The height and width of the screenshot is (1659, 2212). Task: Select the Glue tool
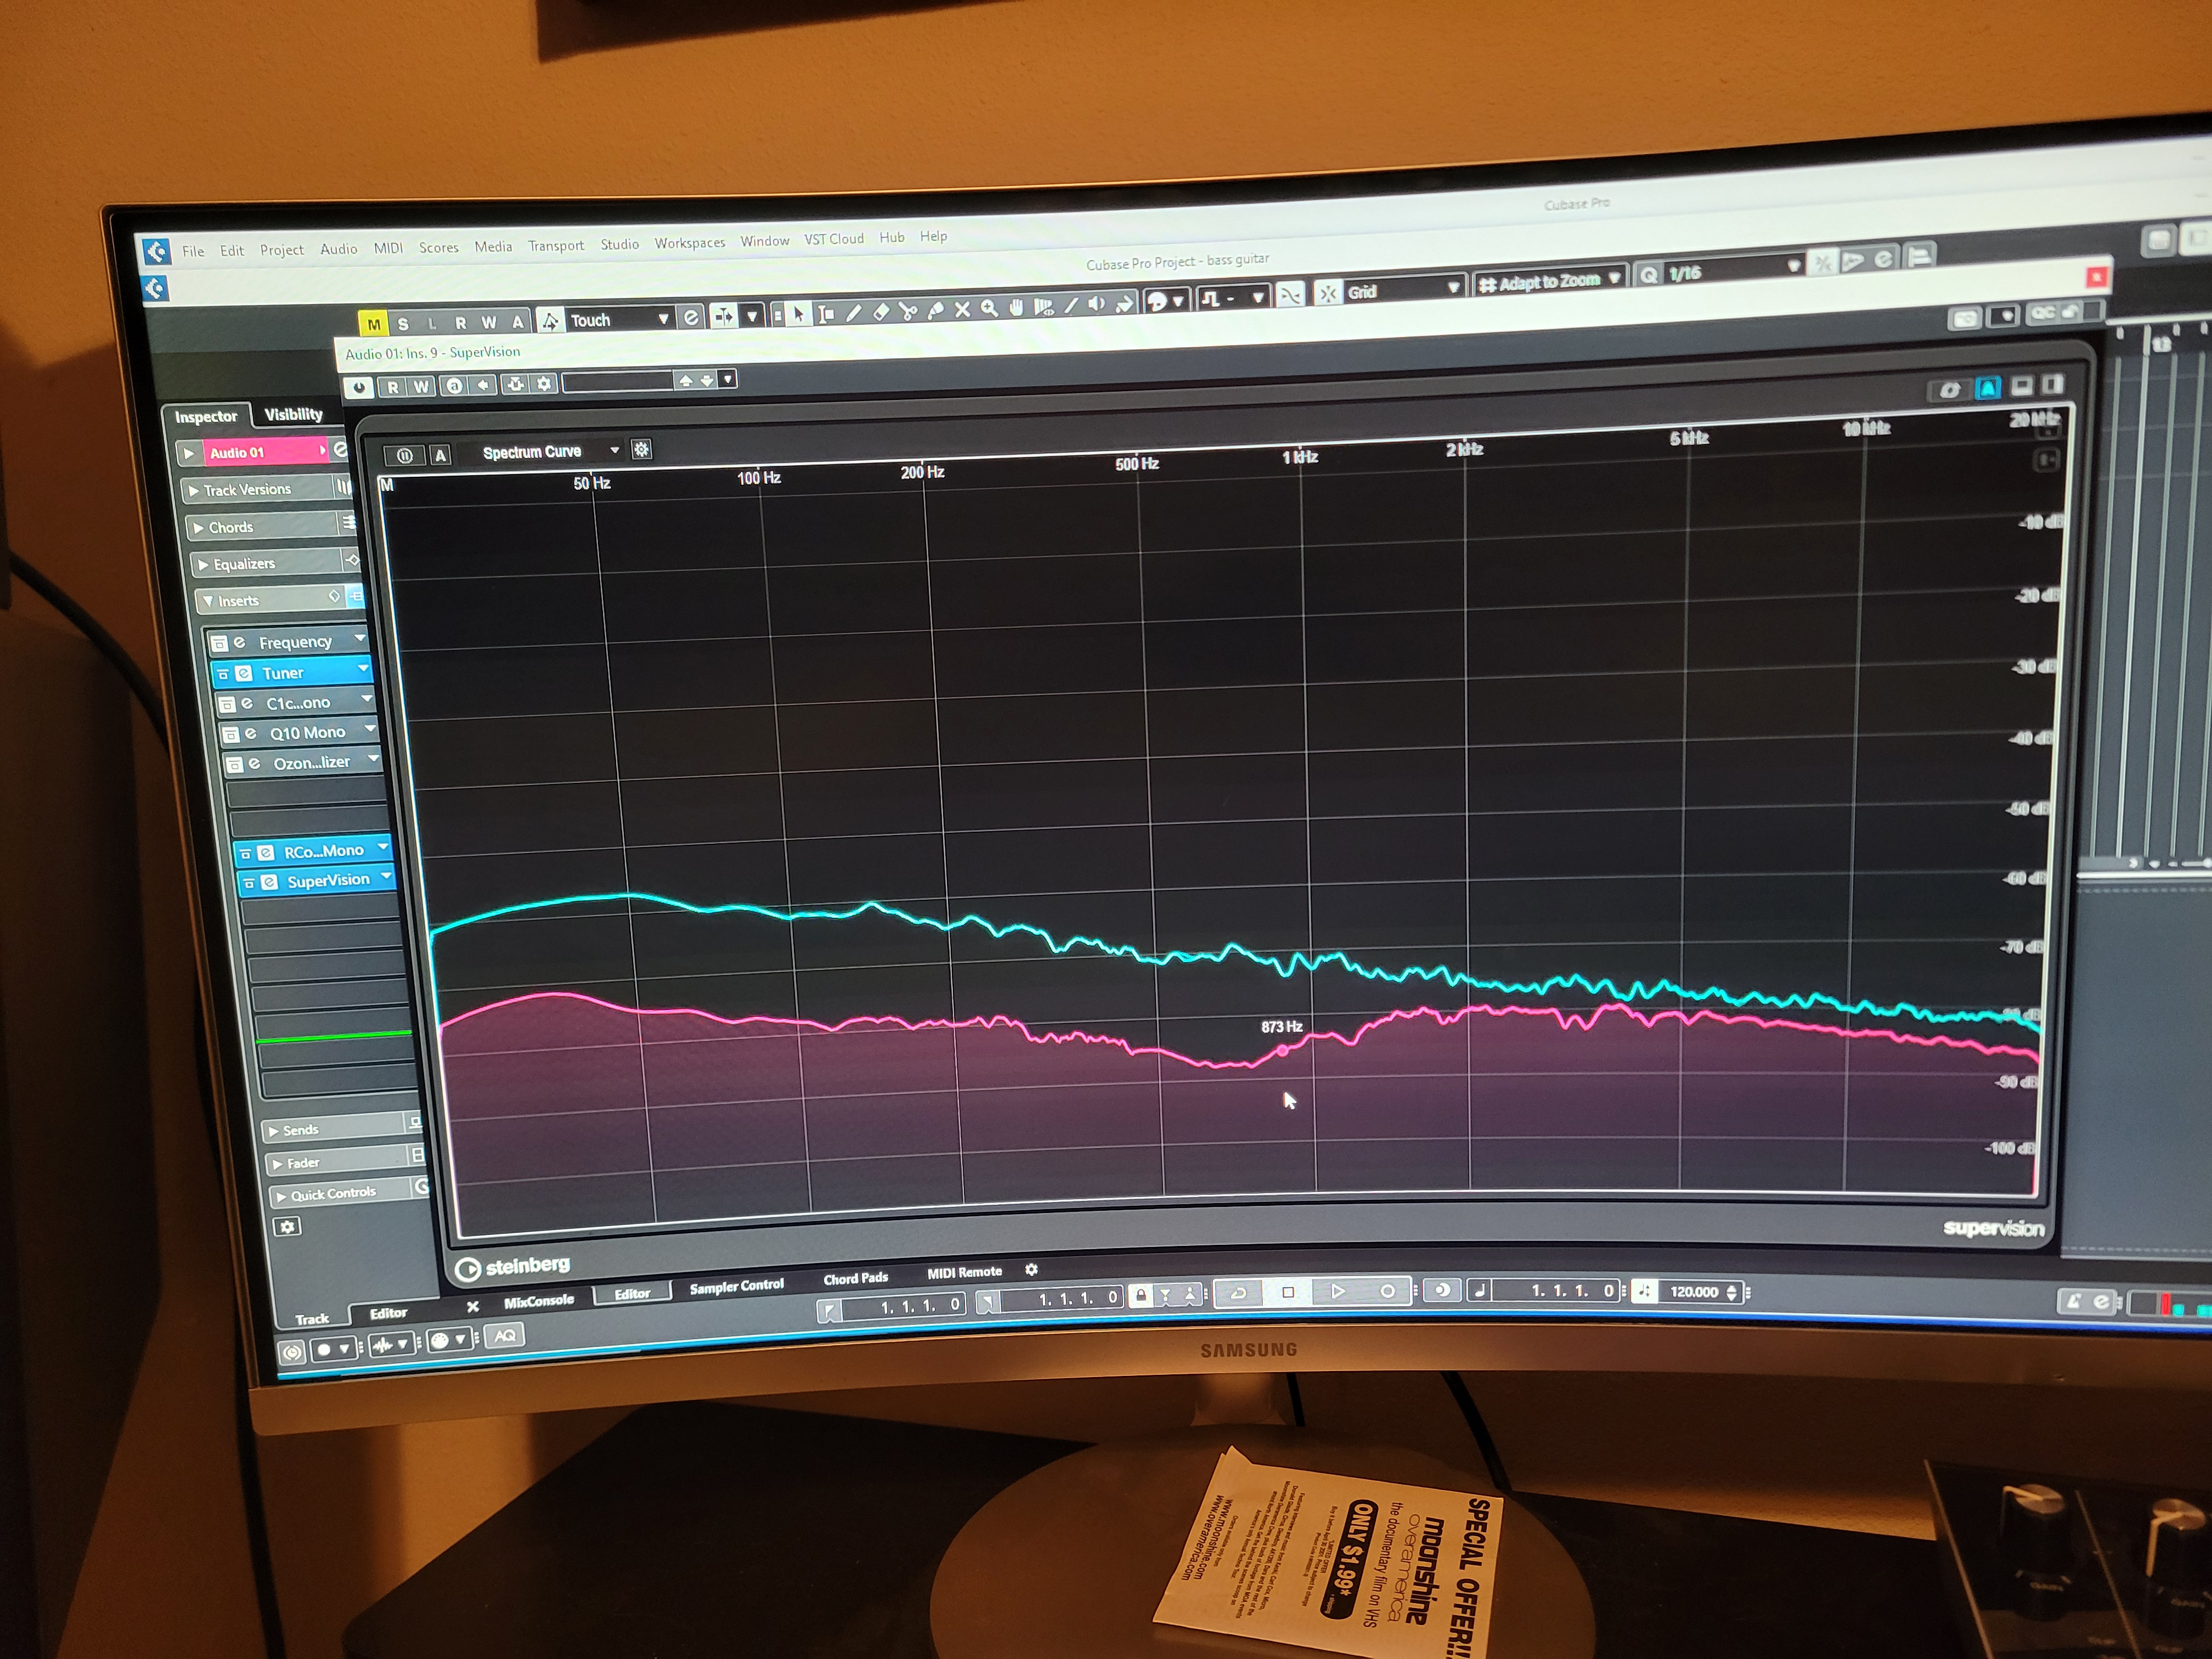pyautogui.click(x=935, y=310)
